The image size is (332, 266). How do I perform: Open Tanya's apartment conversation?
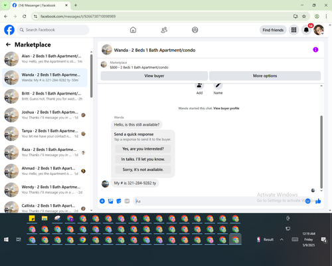[x=44, y=134]
